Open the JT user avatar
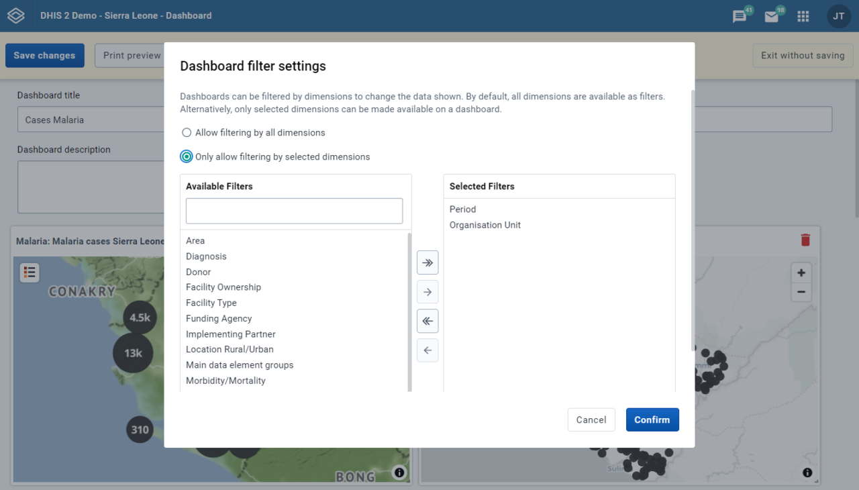Image resolution: width=859 pixels, height=490 pixels. (838, 16)
